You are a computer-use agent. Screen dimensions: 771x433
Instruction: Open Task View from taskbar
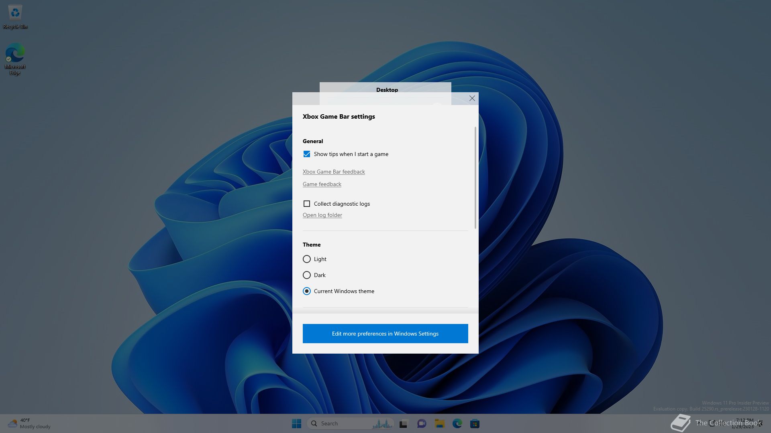(404, 423)
